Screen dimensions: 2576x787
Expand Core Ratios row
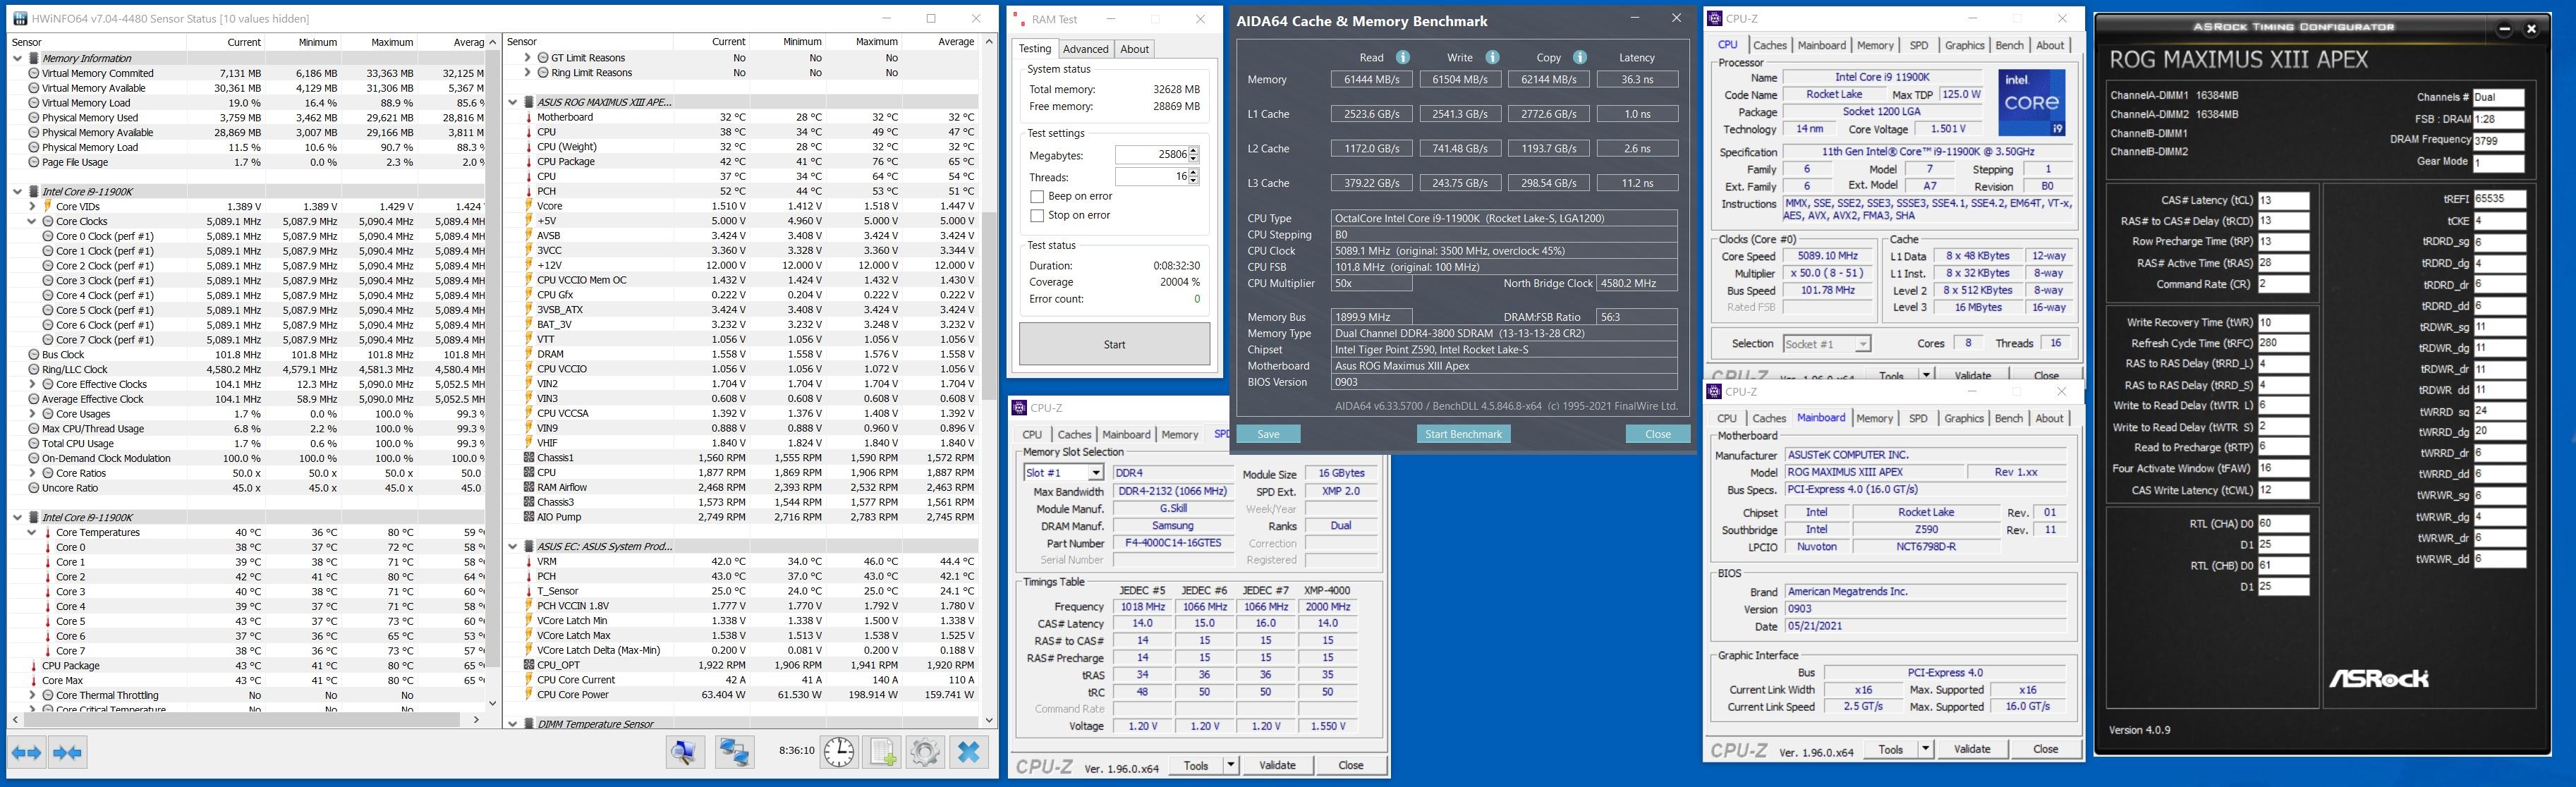pyautogui.click(x=32, y=473)
